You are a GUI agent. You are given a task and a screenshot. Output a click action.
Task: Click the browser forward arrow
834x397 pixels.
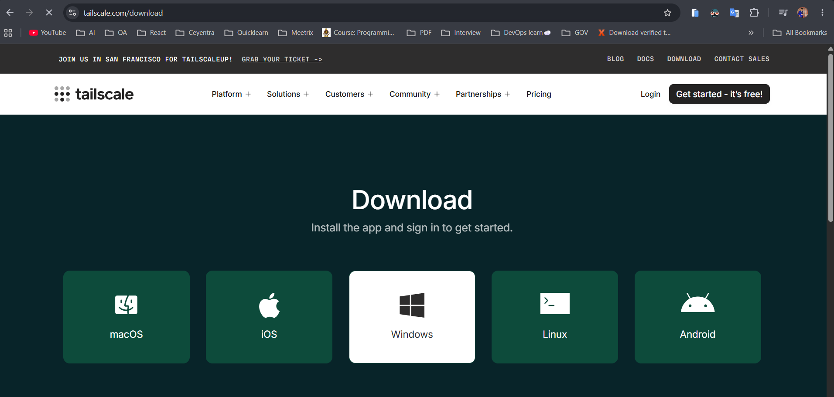click(x=29, y=13)
